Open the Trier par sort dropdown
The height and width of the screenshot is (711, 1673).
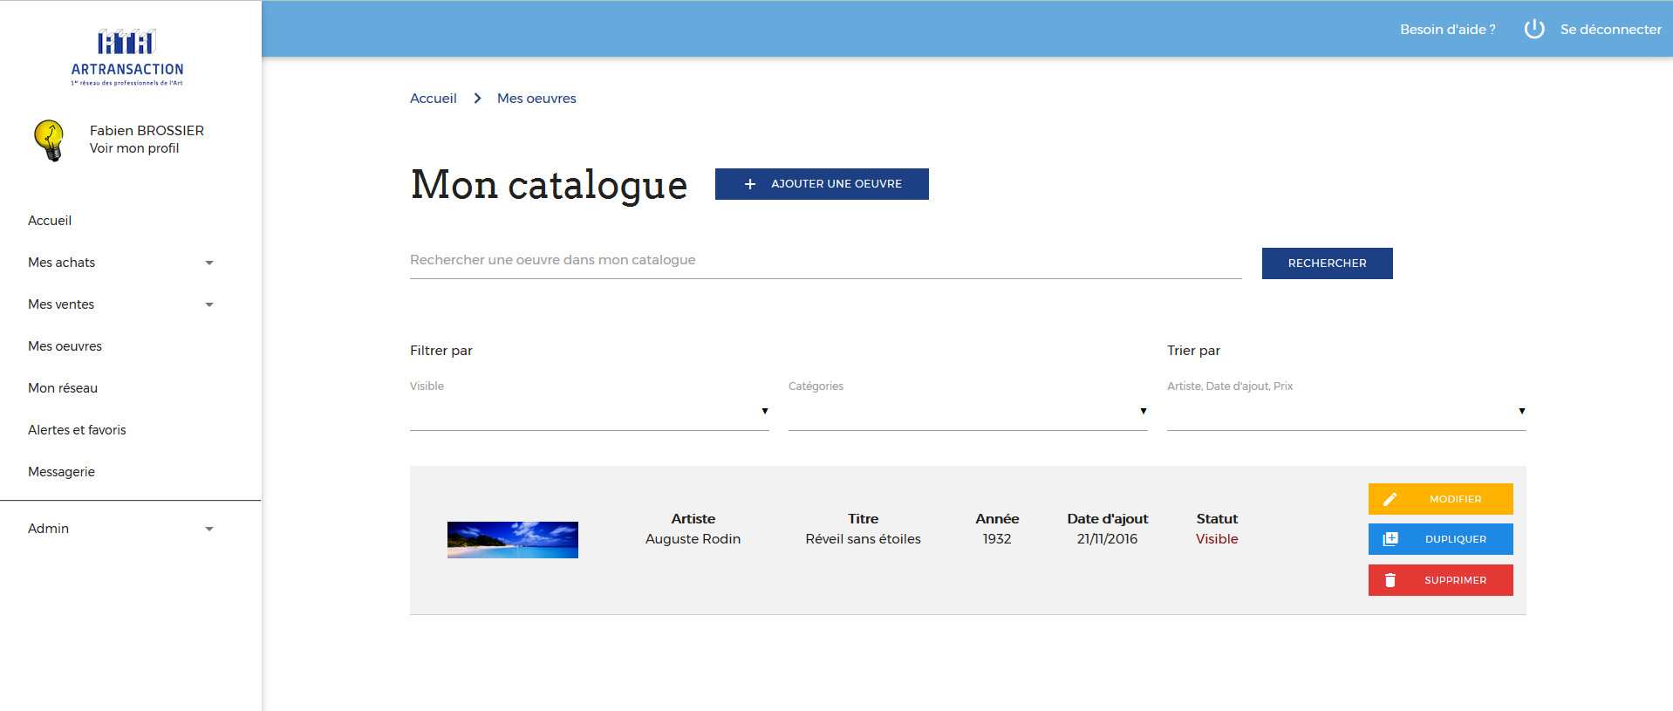click(1346, 411)
